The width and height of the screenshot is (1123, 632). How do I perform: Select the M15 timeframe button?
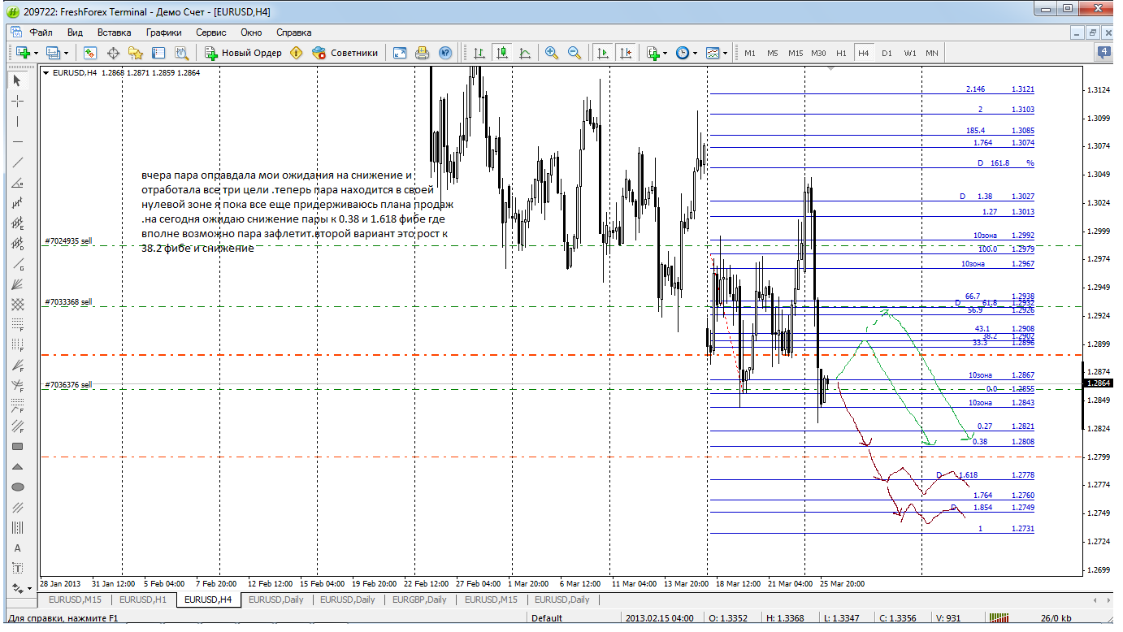pyautogui.click(x=795, y=53)
